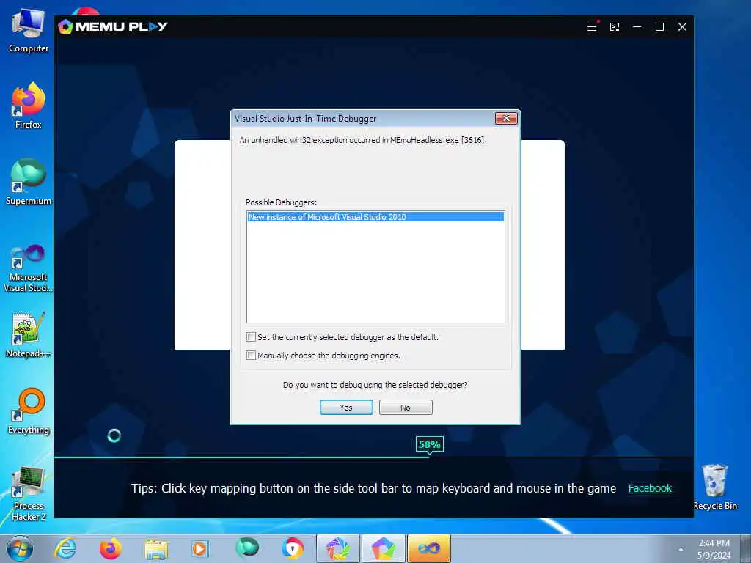Click the MEmu Play logo
The image size is (751, 563).
pos(112,26)
